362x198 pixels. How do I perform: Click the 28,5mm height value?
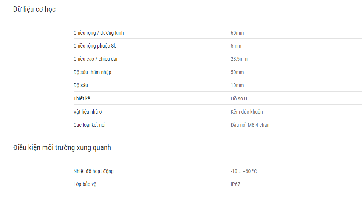pyautogui.click(x=239, y=59)
